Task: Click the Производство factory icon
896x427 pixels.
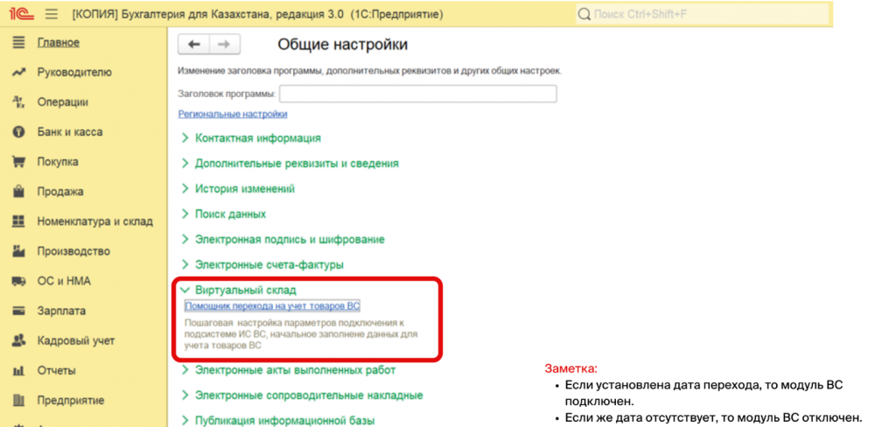Action: point(19,251)
